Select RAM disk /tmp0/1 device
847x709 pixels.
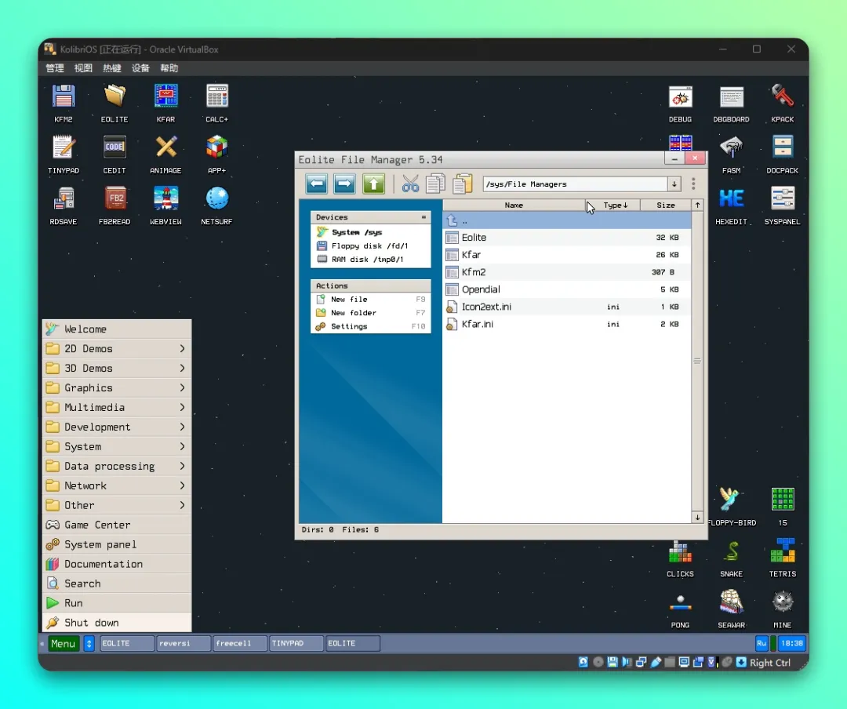click(x=370, y=259)
